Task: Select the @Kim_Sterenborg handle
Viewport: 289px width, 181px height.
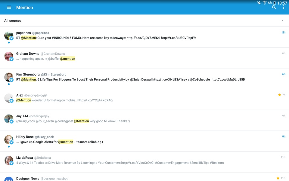Action: coord(54,75)
